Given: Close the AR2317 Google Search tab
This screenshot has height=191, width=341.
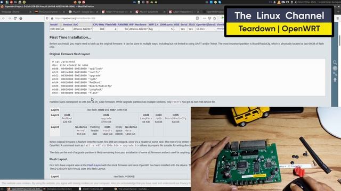Looking at the screenshot, I should (97, 12).
